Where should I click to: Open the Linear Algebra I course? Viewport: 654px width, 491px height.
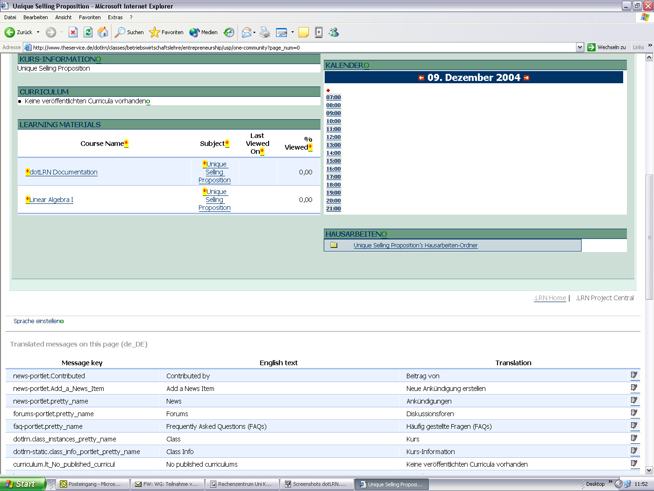[x=51, y=199]
